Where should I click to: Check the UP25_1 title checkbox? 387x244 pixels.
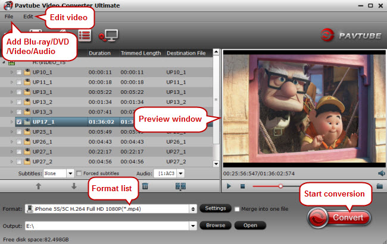[19, 132]
